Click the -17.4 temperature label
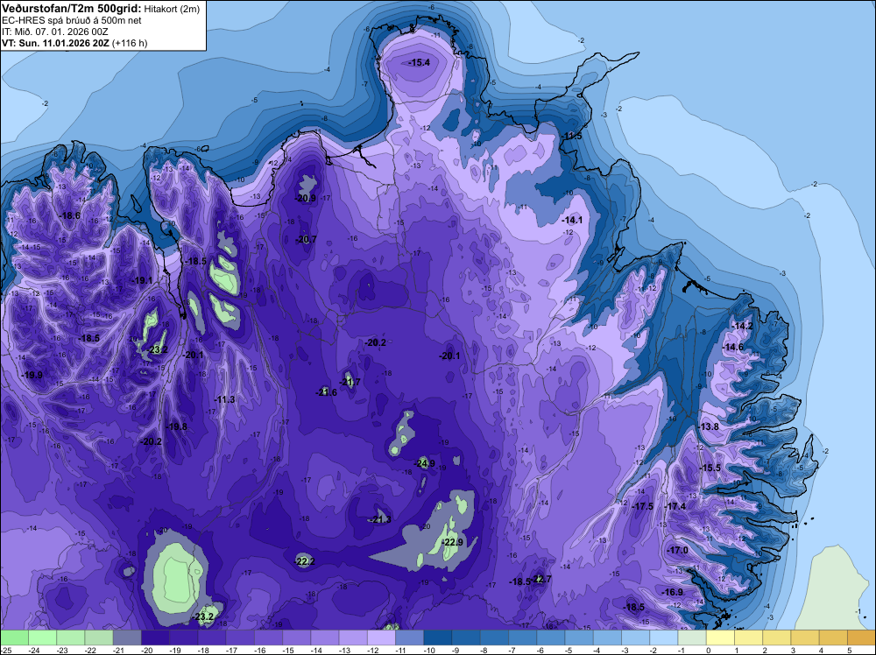 (675, 506)
